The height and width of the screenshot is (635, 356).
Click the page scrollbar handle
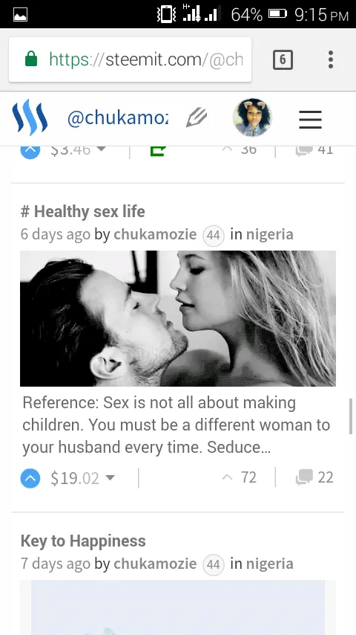pos(351,416)
